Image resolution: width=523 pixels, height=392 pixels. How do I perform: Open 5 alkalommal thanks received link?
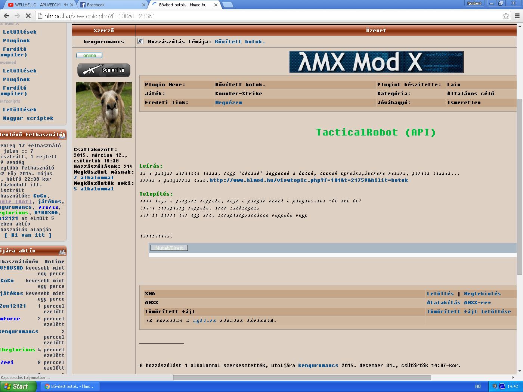point(93,189)
